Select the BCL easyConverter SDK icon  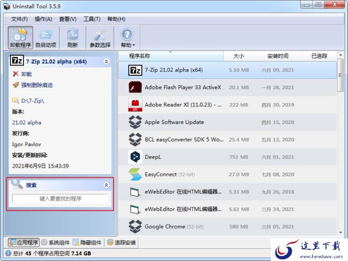[x=135, y=139]
